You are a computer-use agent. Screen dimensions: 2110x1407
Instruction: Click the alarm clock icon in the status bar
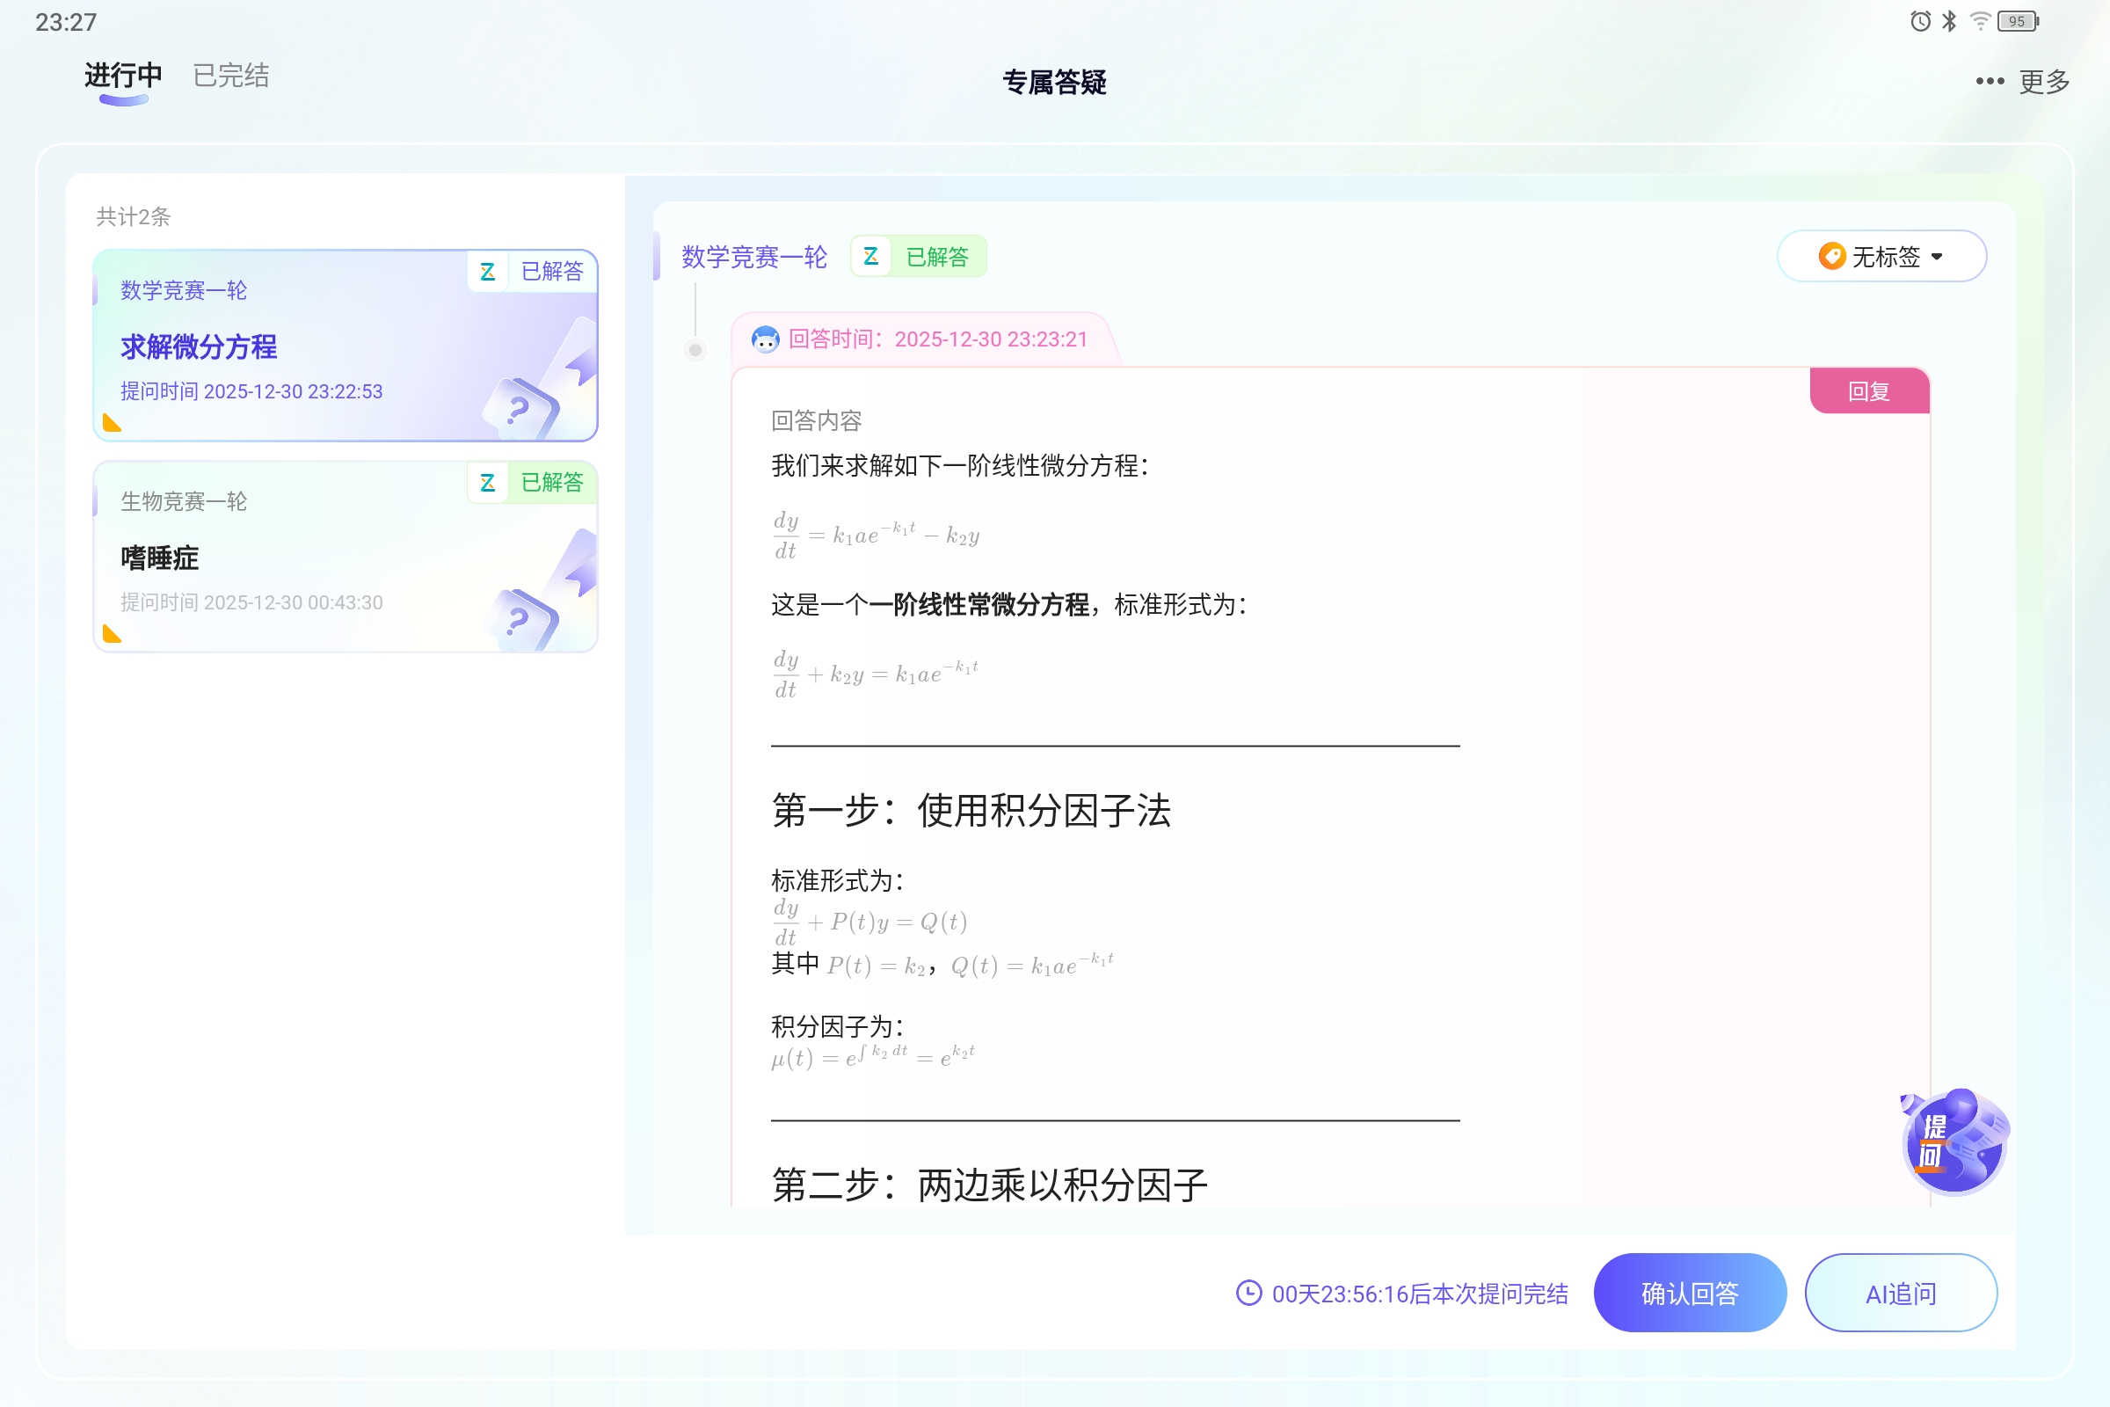[1920, 20]
